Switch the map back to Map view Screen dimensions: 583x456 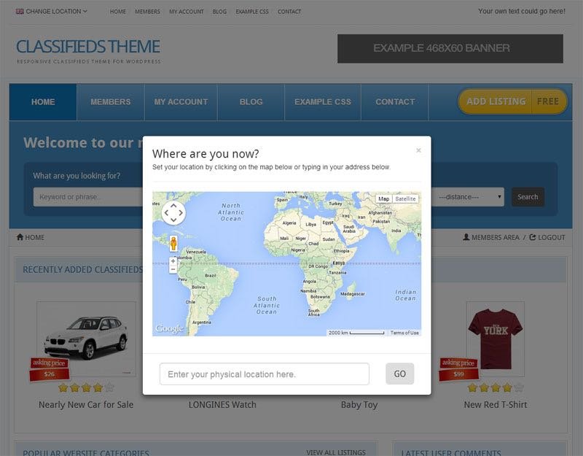(x=383, y=198)
